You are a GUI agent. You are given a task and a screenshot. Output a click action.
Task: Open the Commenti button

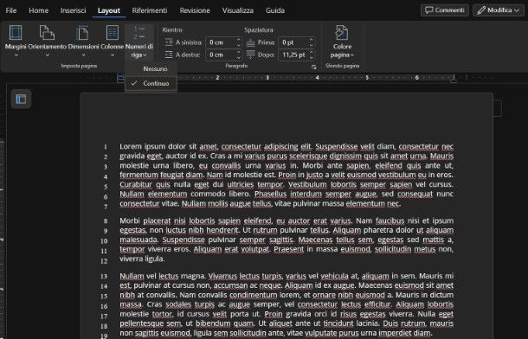tap(445, 10)
